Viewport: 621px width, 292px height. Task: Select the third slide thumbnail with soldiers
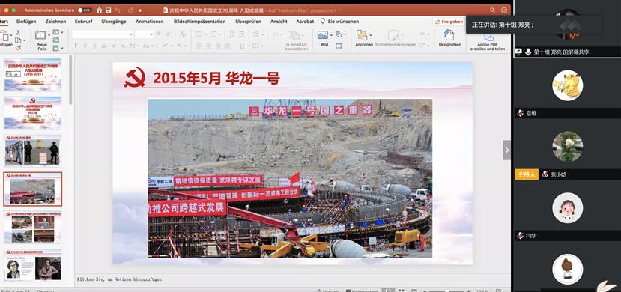click(33, 151)
